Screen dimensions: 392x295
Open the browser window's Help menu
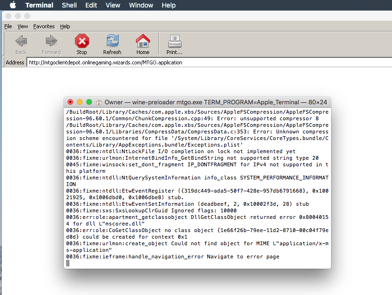(x=65, y=26)
